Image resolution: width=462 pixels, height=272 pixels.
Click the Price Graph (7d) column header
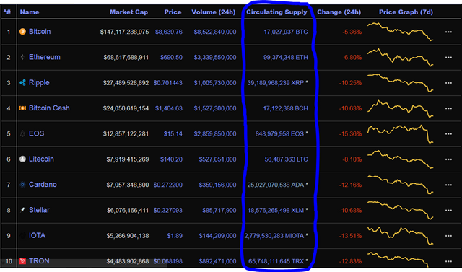[x=406, y=12]
